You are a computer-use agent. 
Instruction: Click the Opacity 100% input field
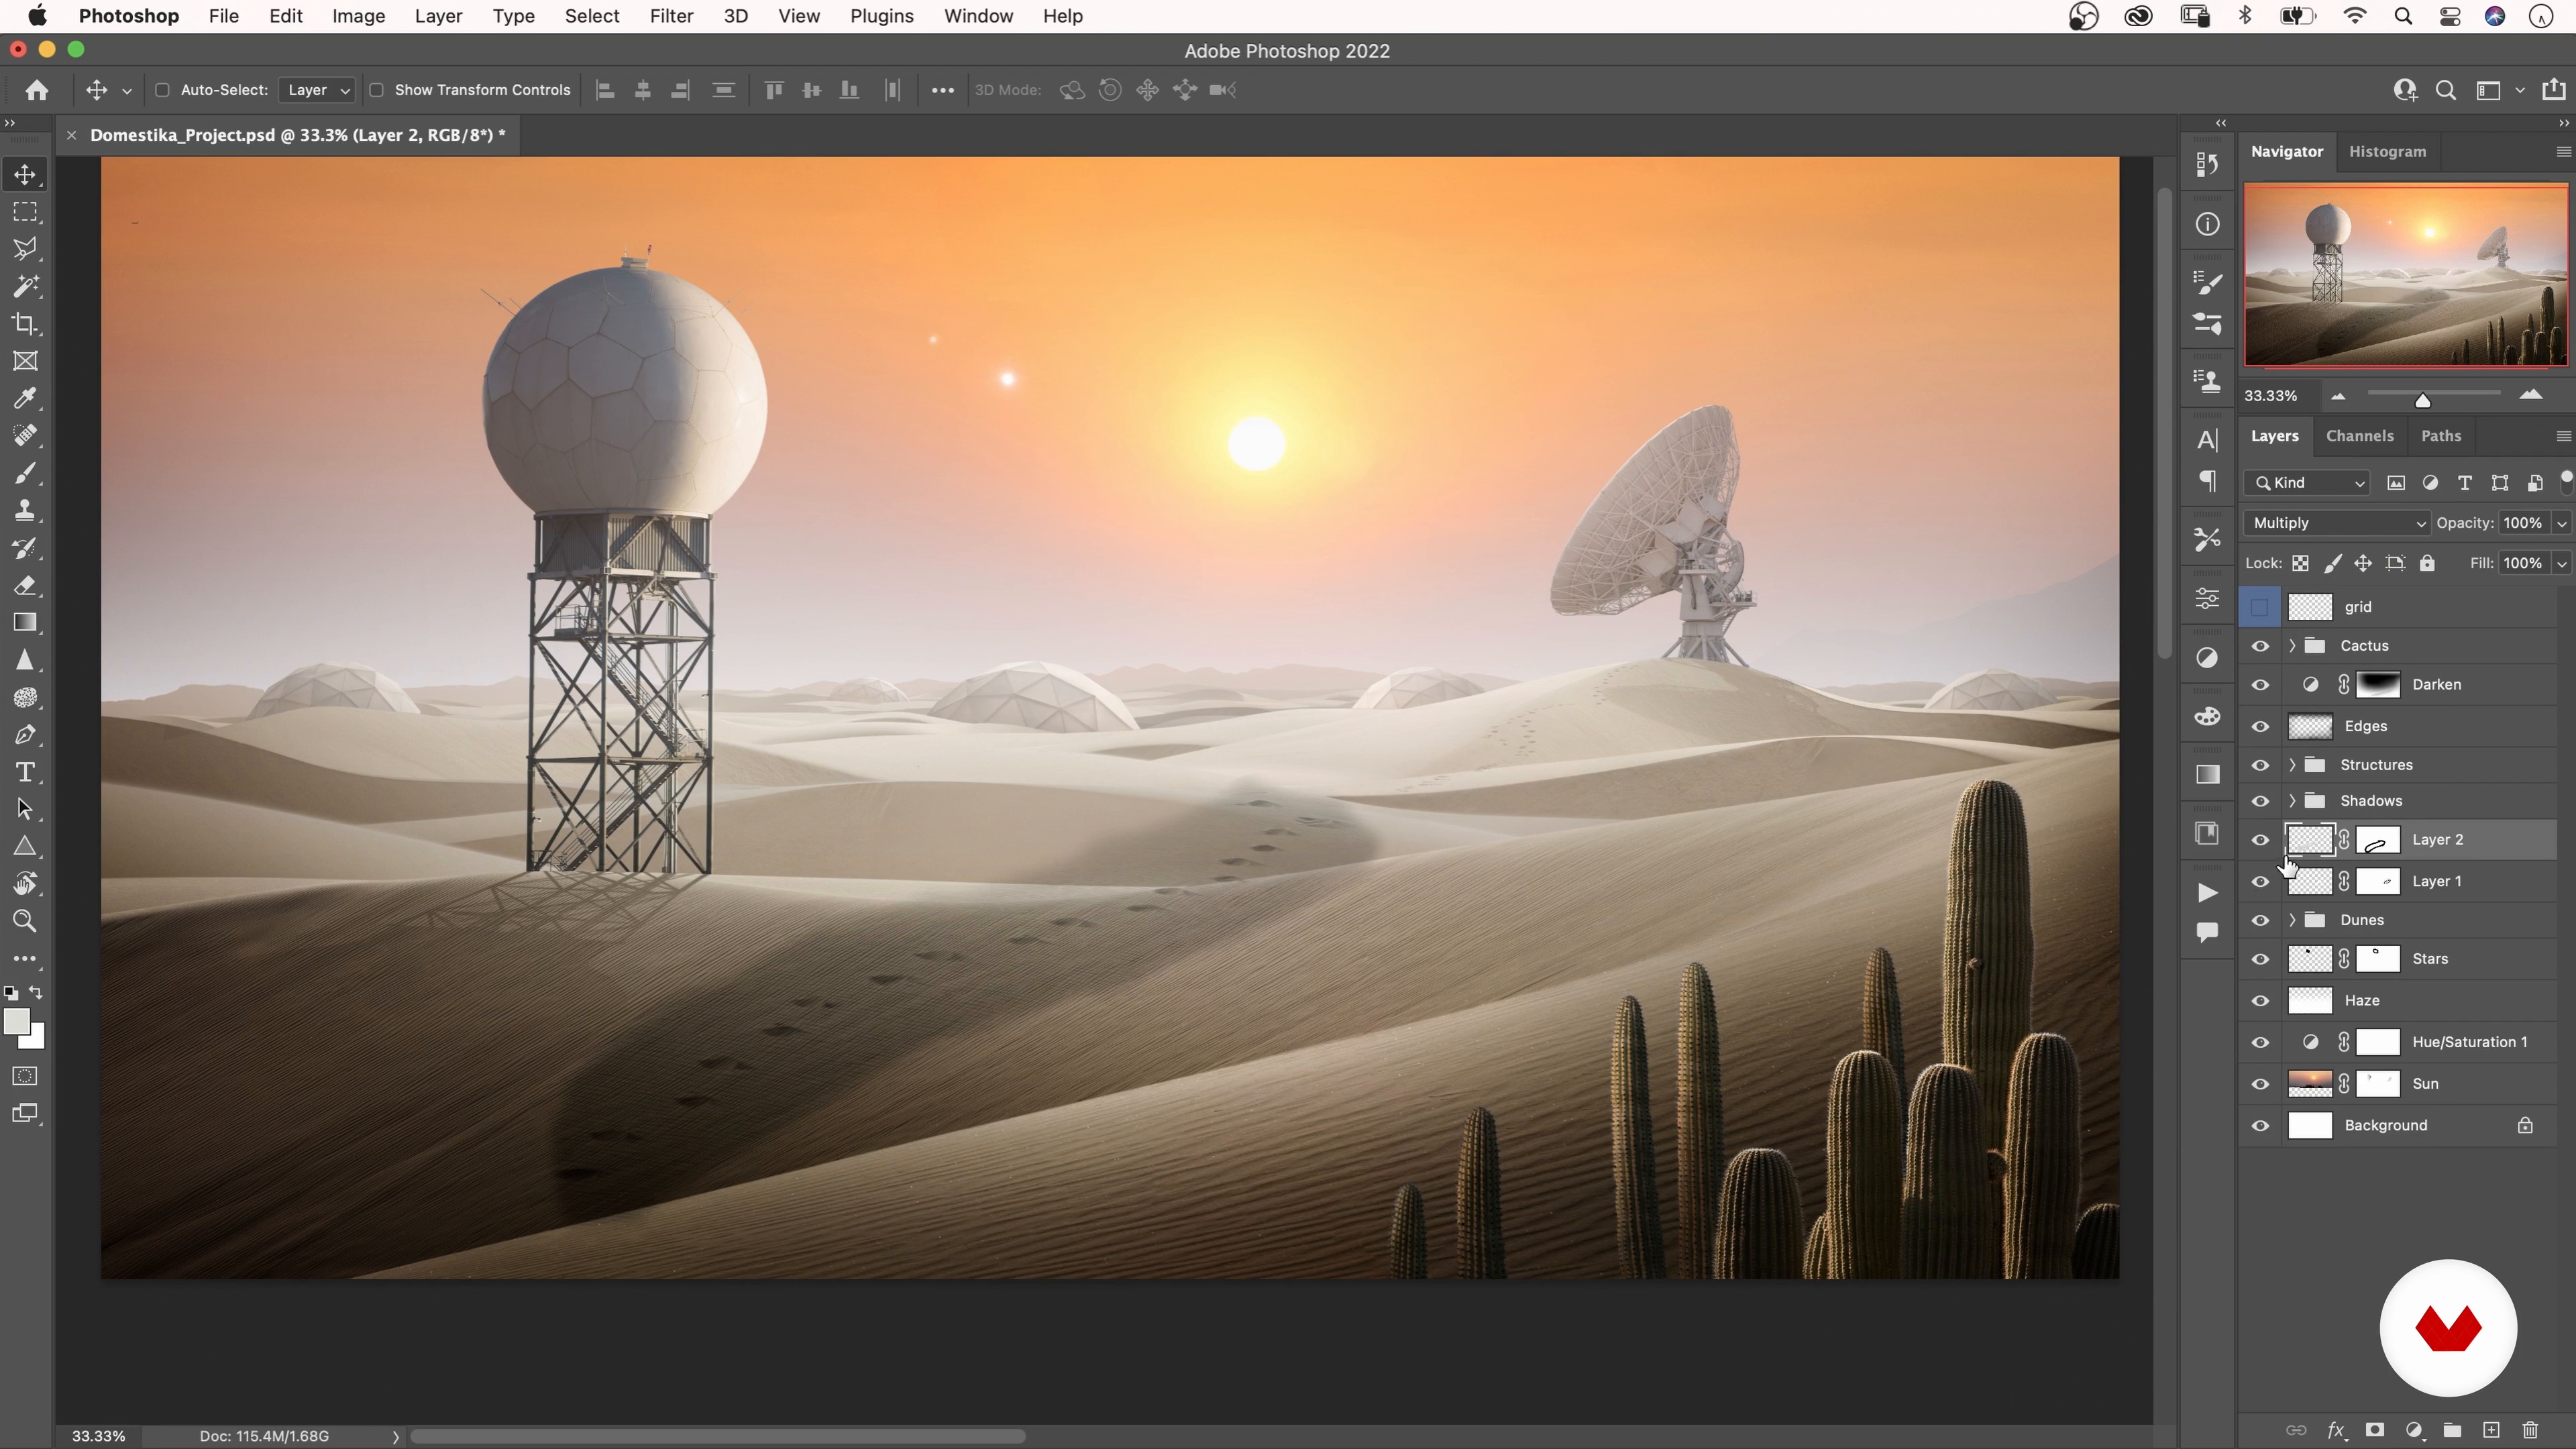[x=2523, y=523]
